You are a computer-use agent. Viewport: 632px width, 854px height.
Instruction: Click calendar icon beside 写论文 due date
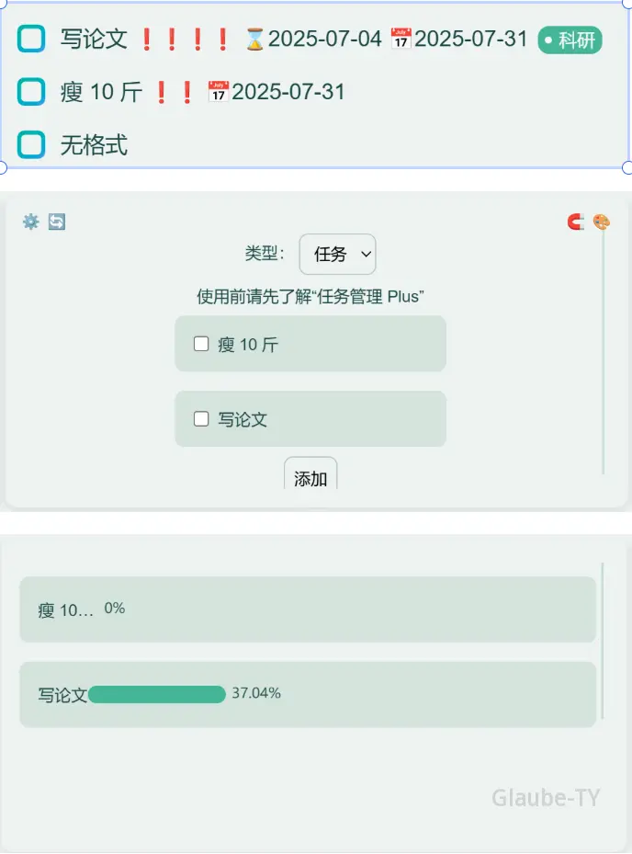tap(401, 39)
